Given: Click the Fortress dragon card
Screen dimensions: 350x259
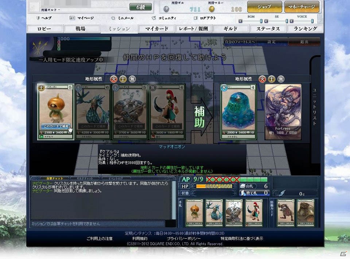Looking at the screenshot, I should 283,112.
